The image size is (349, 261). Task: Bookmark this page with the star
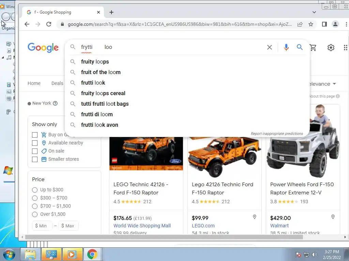pos(311,24)
